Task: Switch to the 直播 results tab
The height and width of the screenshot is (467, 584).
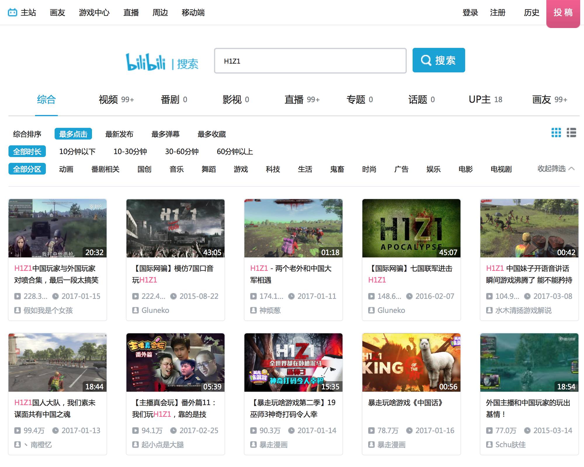Action: coord(295,100)
